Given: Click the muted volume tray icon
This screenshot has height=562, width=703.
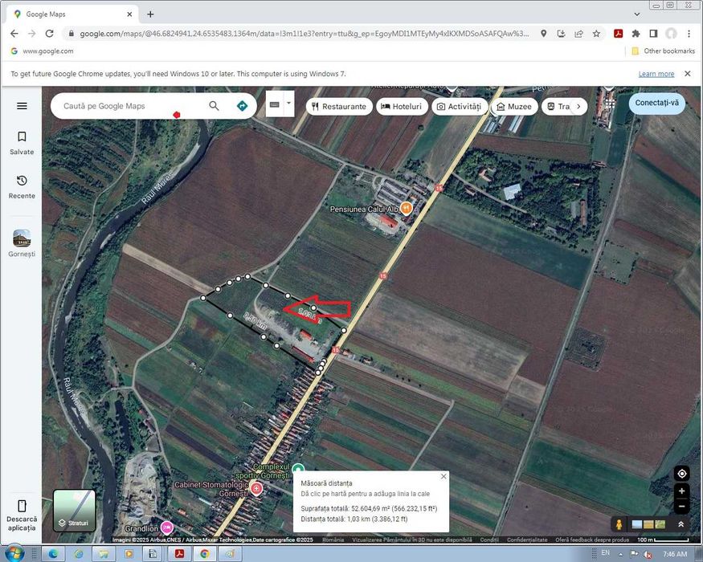Looking at the screenshot, I should point(648,555).
